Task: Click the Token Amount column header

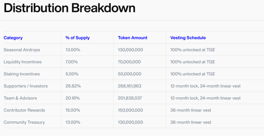Action: 133,38
